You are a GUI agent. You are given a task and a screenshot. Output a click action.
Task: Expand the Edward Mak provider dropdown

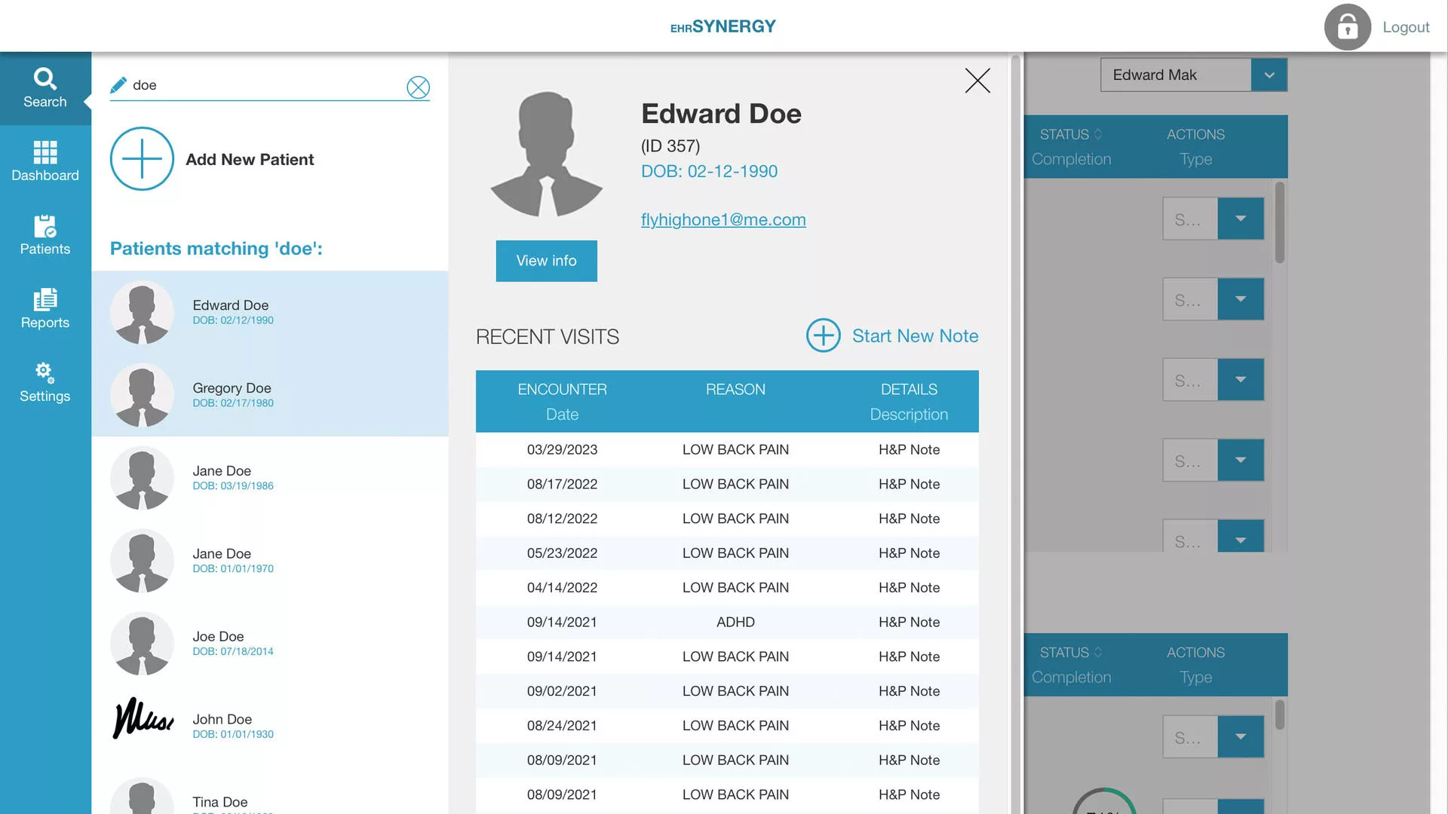1269,75
